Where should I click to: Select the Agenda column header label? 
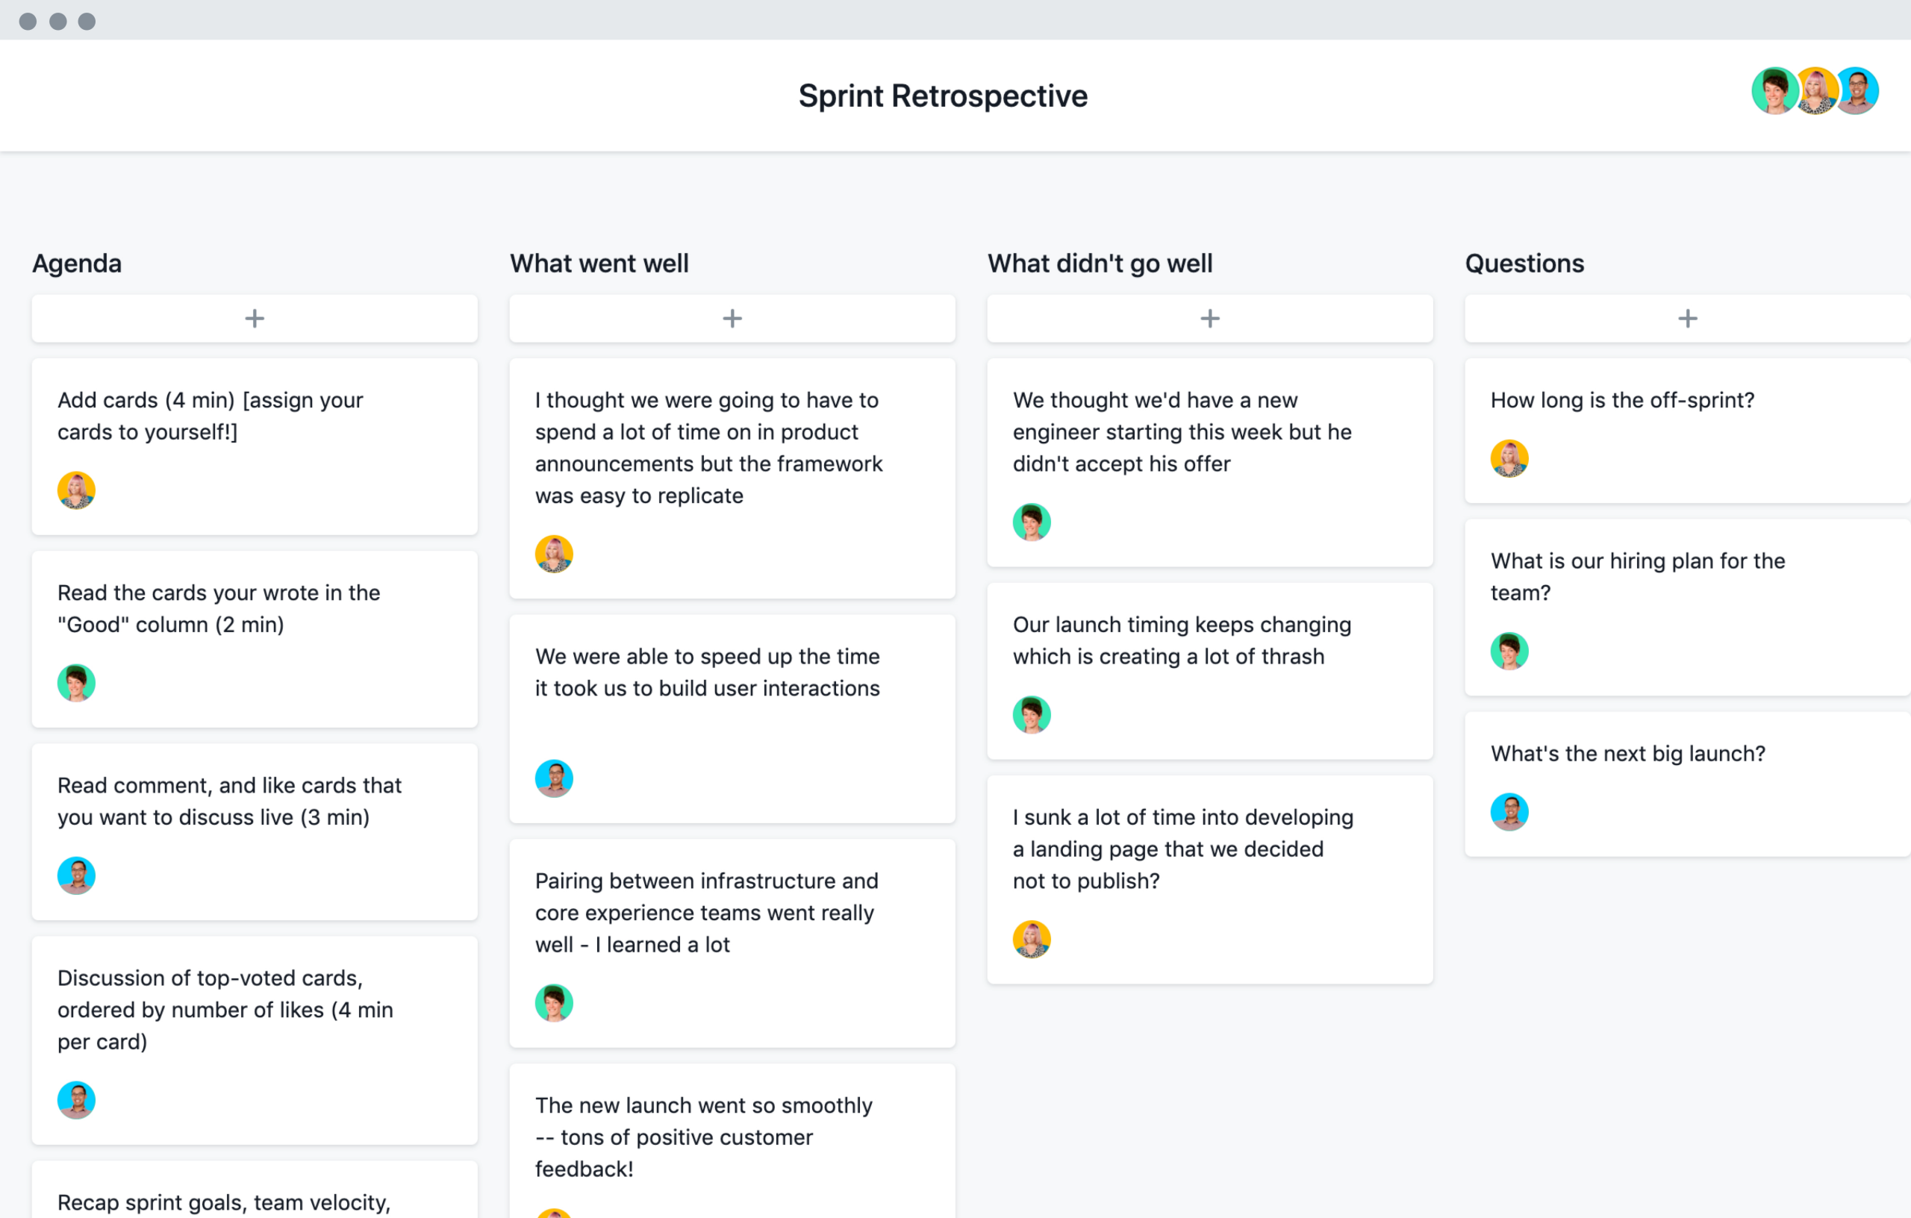click(x=75, y=263)
